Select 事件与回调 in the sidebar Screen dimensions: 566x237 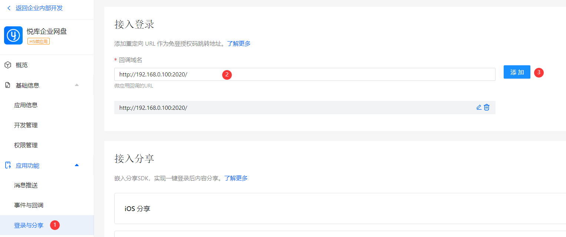click(x=29, y=205)
